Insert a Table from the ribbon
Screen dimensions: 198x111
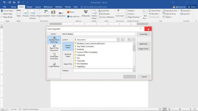19,14
